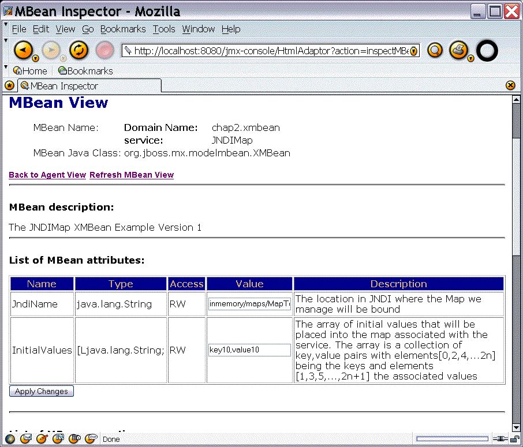Image resolution: width=523 pixels, height=447 pixels.
Task: Click the JndiName value input field
Action: coord(249,304)
